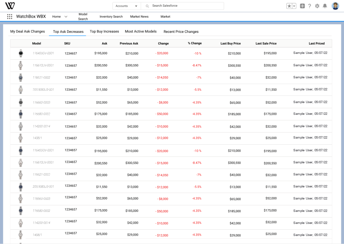Open first 116400GV-0001 model link
Viewport: 344px width, 244px height.
(43, 53)
